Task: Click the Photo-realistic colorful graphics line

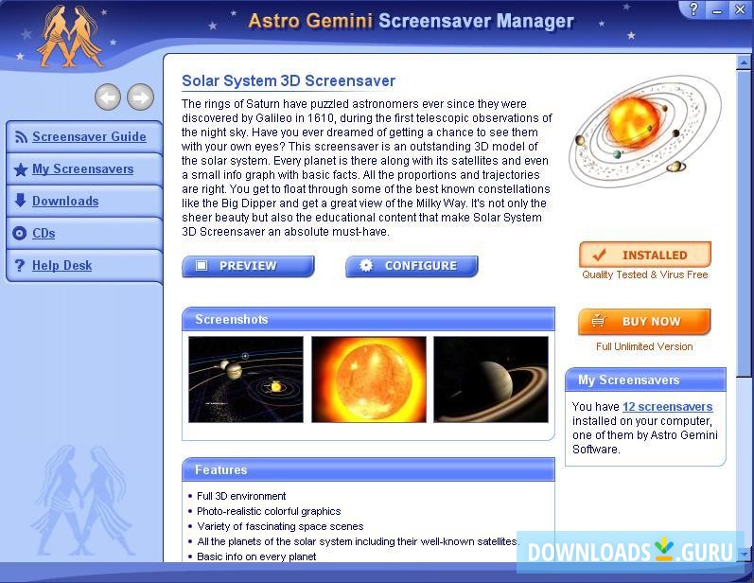Action: tap(269, 511)
